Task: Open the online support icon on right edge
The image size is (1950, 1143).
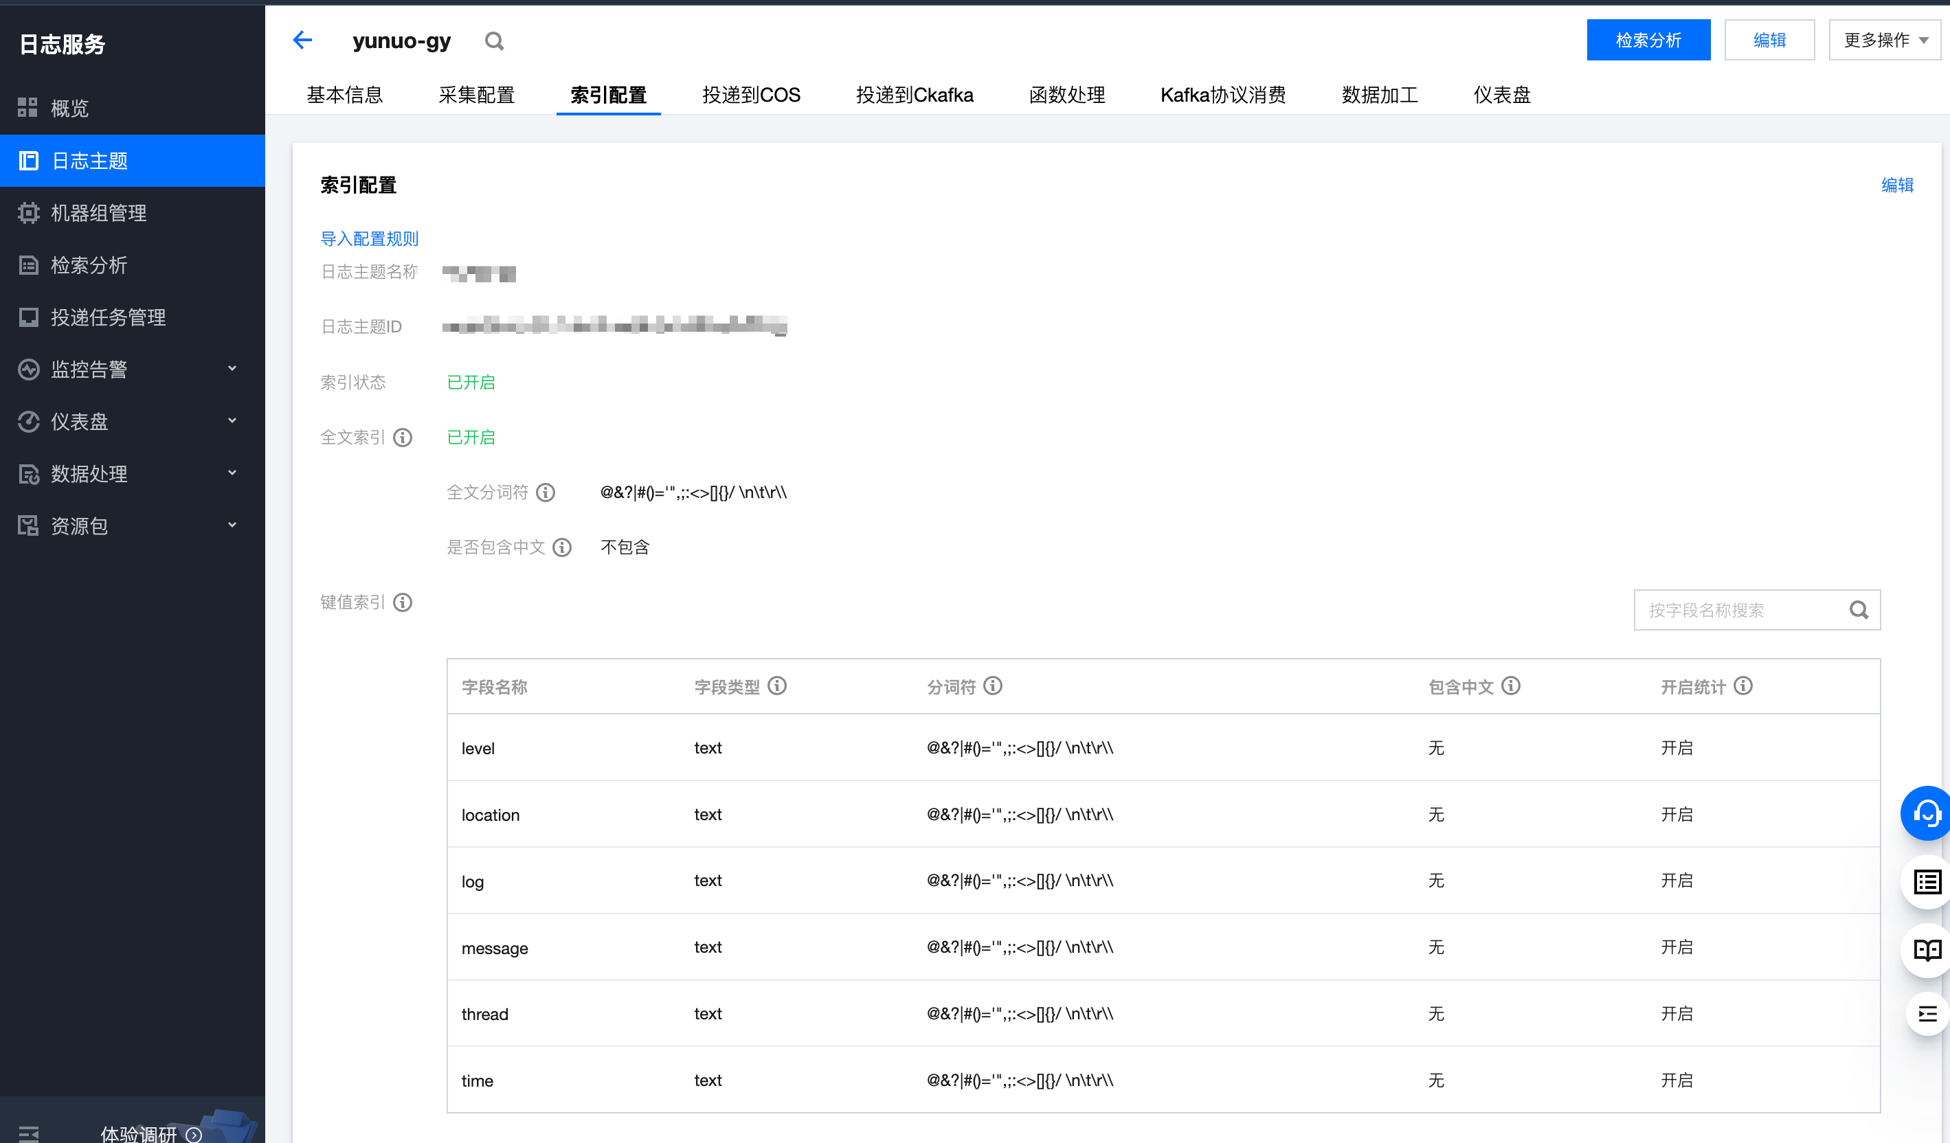Action: click(x=1926, y=813)
